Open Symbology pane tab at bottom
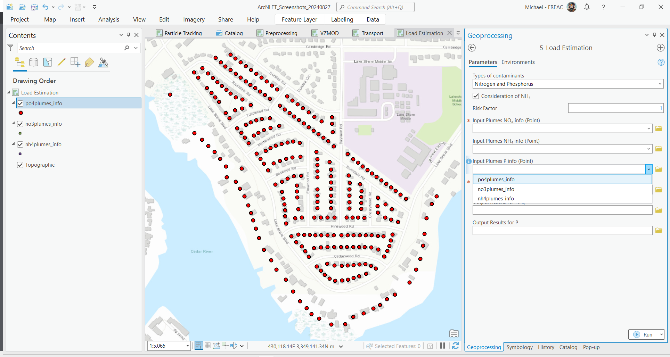The height and width of the screenshot is (357, 670). coord(520,347)
